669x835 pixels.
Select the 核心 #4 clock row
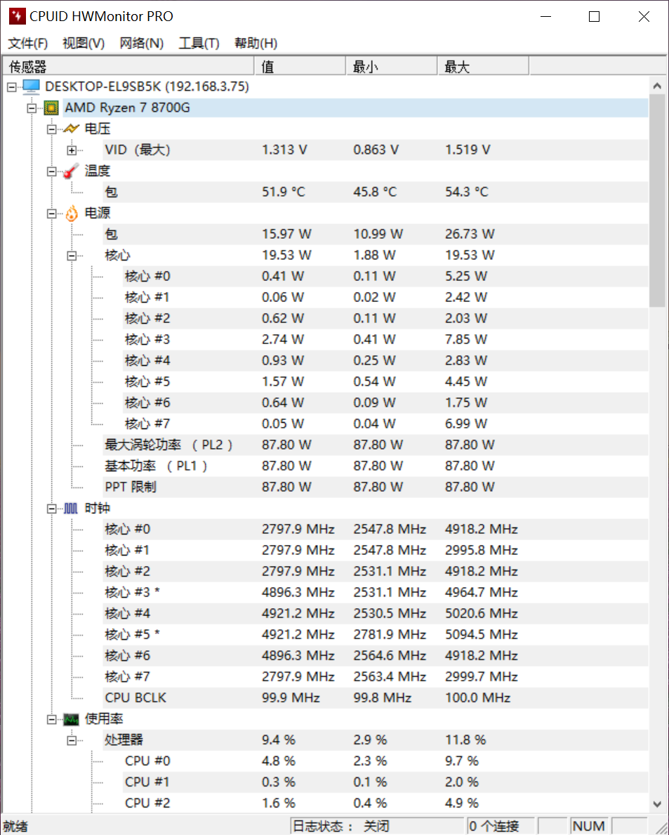(x=376, y=614)
